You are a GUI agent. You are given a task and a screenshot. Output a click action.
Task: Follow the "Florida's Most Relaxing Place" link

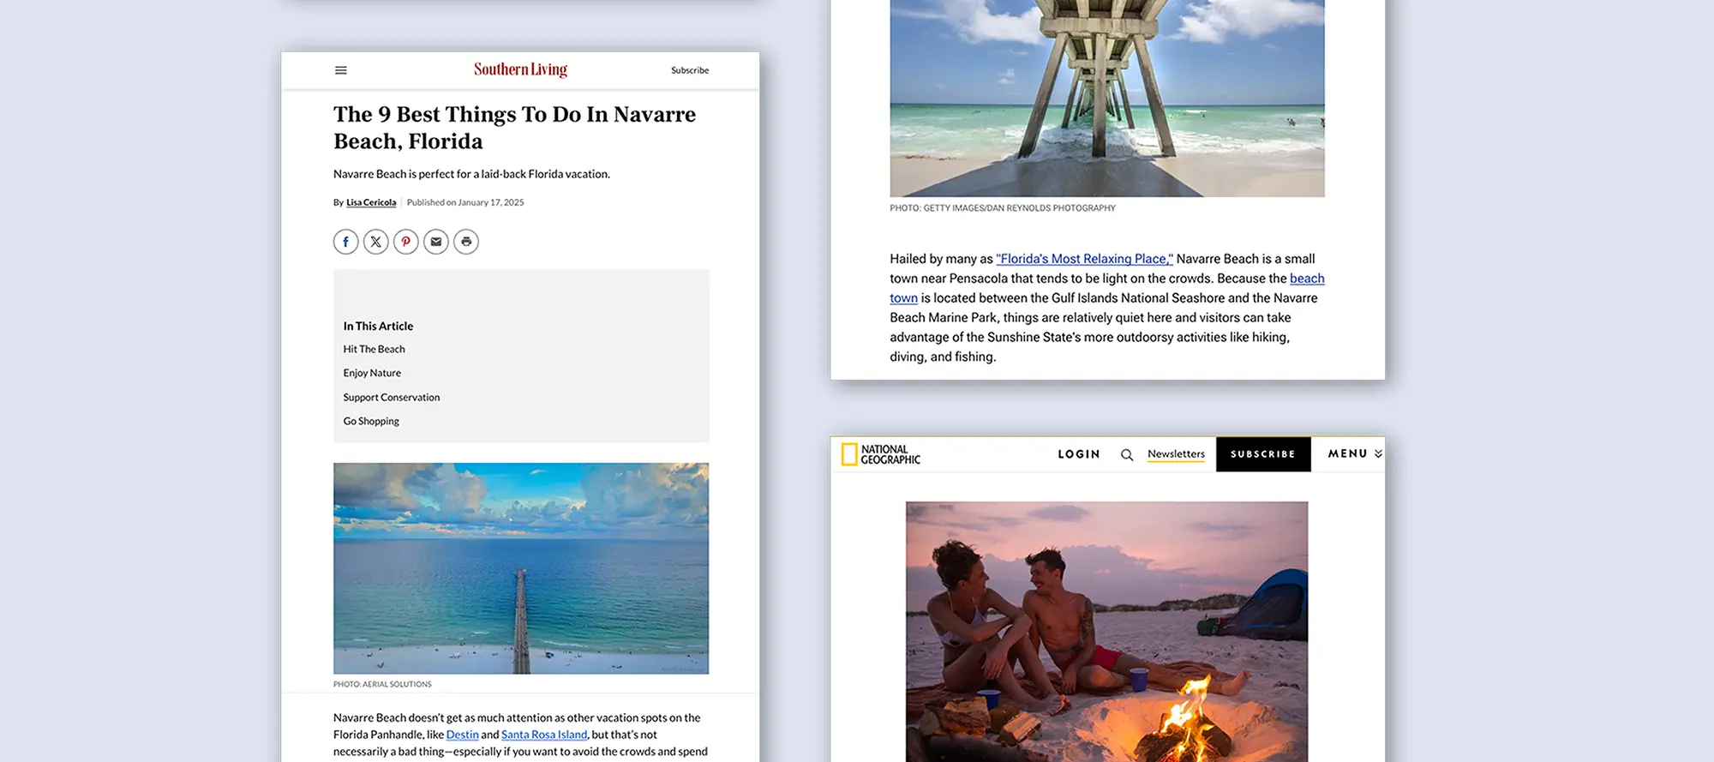(1084, 259)
